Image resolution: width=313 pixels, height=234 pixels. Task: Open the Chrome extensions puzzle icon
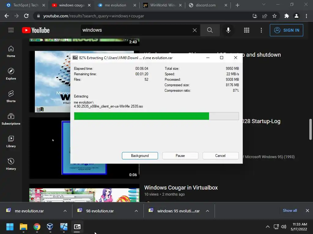(287, 16)
